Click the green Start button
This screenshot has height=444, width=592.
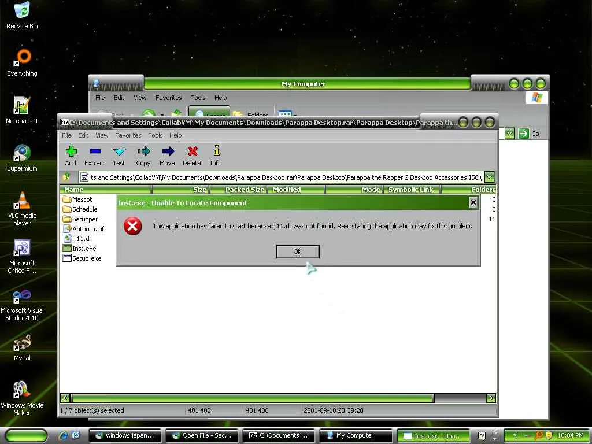(26, 436)
